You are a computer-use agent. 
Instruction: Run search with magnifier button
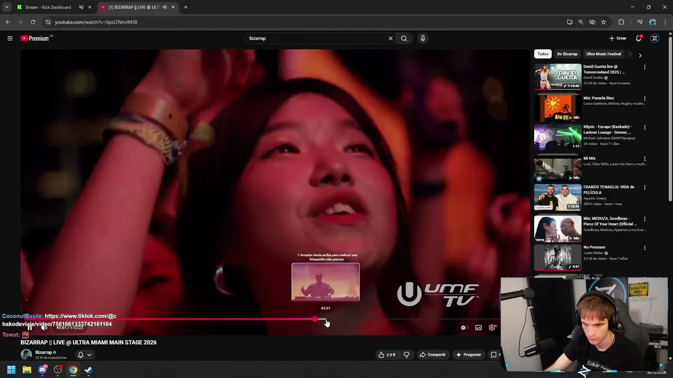(404, 38)
